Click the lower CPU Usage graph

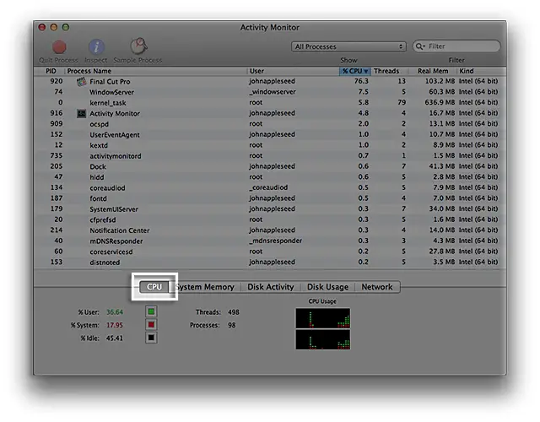322,339
